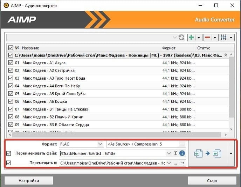
Task: Uncheck the folder group checkbox
Action: (x=11, y=55)
